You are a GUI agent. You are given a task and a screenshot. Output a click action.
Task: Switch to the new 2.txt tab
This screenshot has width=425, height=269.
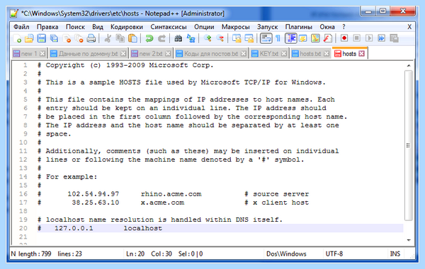pos(151,54)
